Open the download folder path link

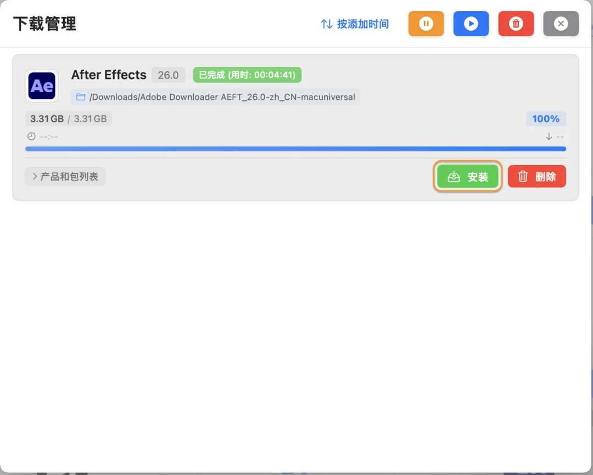[216, 97]
